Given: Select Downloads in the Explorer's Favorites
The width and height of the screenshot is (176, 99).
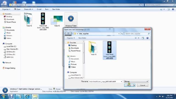Looking at the screenshot, I should pos(10,19).
